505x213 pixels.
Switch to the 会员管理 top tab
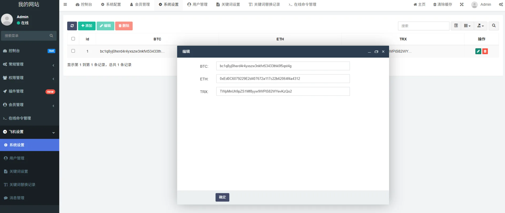pos(140,4)
